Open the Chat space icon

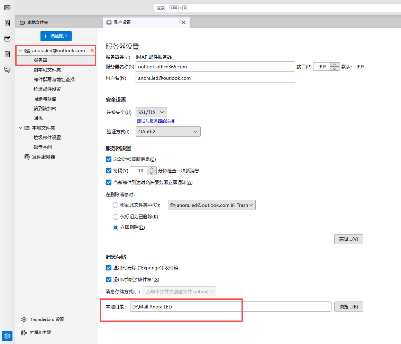point(7,69)
